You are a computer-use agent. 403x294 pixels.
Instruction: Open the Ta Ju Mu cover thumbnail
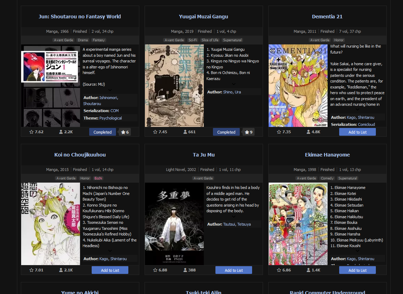tap(174, 224)
